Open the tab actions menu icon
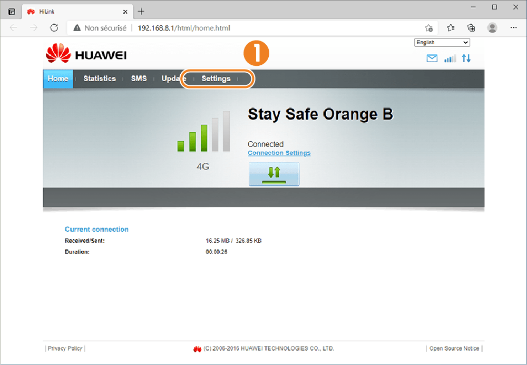The image size is (527, 365). coord(12,12)
